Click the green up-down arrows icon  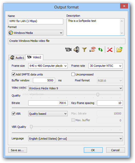coord(101,50)
